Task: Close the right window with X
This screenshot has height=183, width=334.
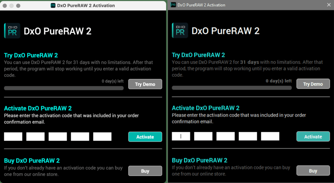Action: point(329,5)
